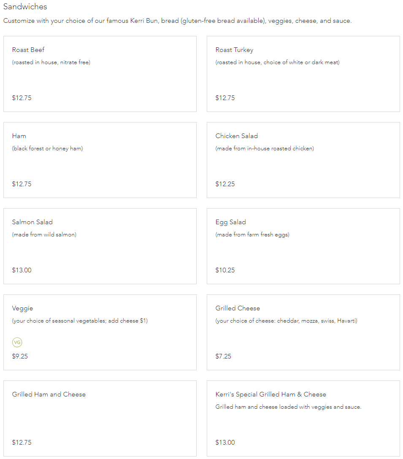Click the wild salmon description text

(x=44, y=234)
